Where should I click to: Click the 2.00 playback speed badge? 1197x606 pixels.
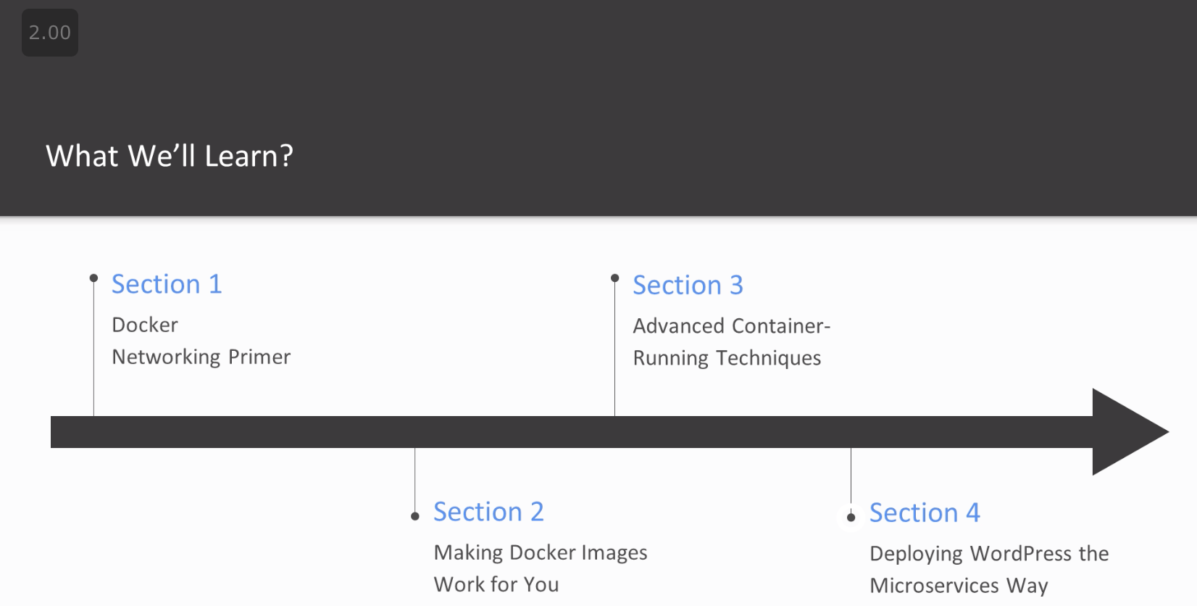[x=50, y=33]
